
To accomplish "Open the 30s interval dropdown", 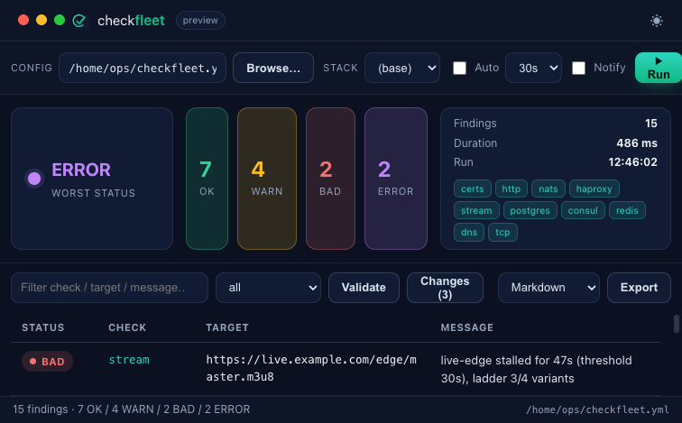I will click(533, 68).
